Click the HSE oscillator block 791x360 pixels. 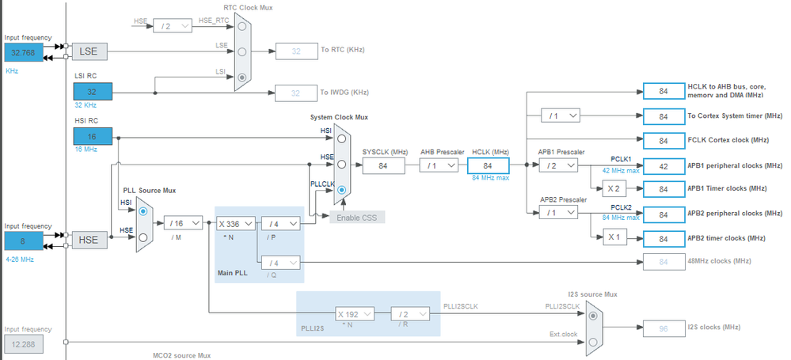(x=89, y=240)
